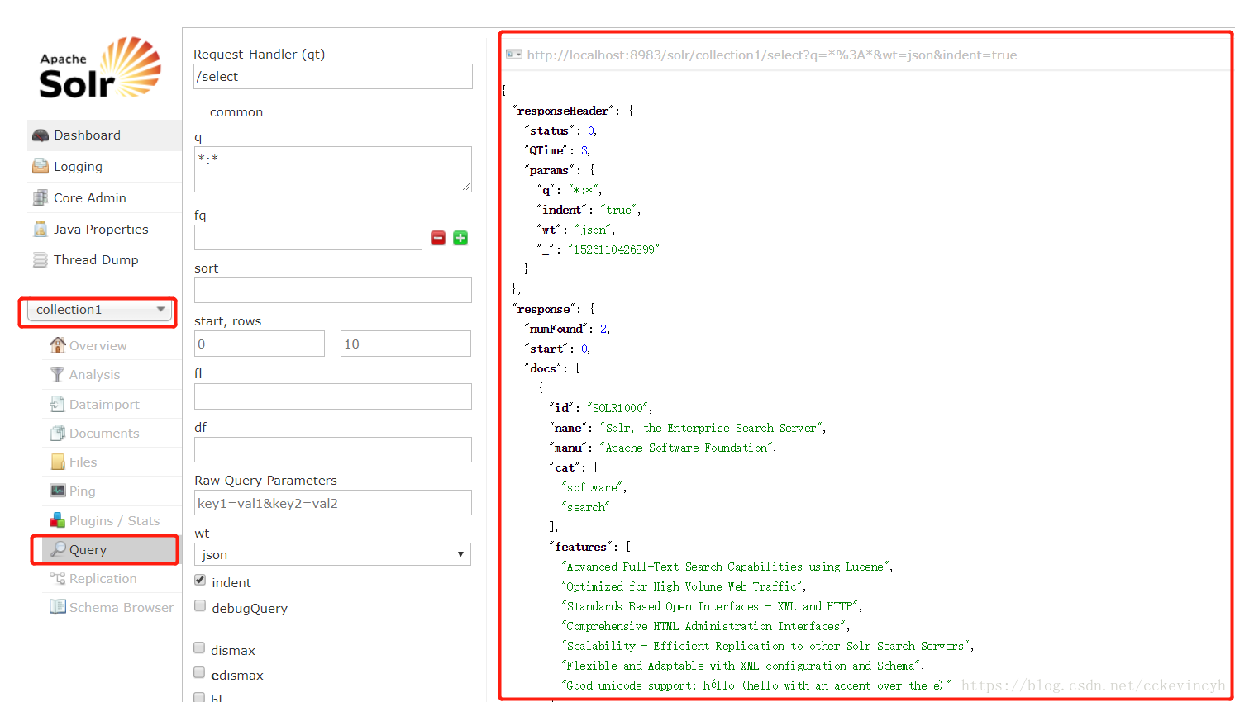Open the Dashboard menu item
Viewport: 1235px width, 702px height.
coord(104,135)
